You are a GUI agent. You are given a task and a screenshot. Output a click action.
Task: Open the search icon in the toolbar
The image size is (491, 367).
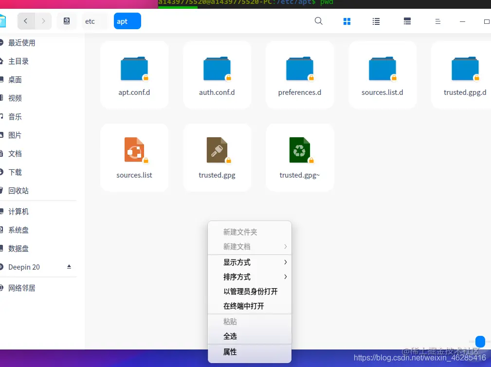[x=318, y=21]
